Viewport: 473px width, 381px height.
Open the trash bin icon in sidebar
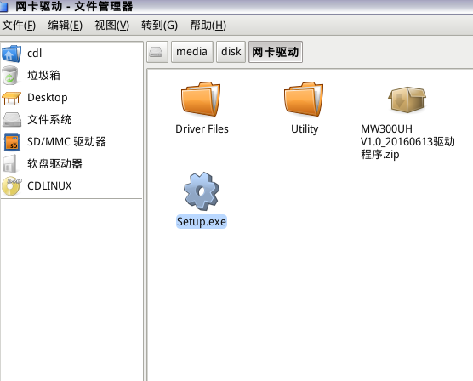pyautogui.click(x=10, y=75)
